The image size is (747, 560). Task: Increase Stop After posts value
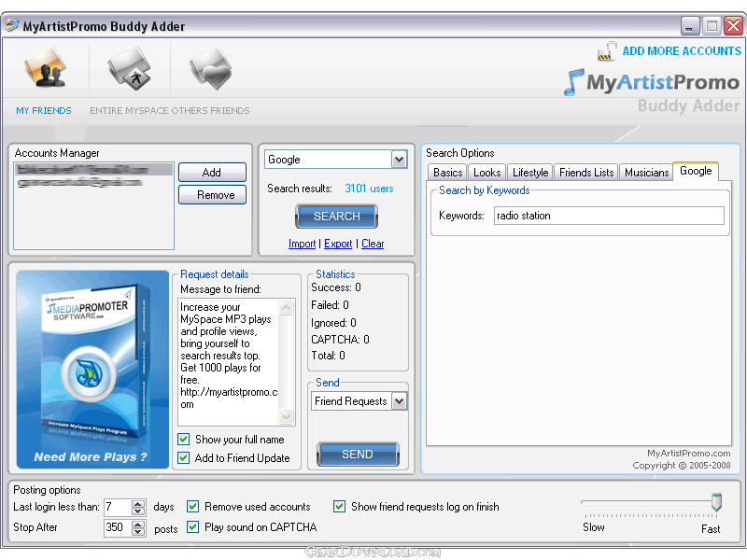tap(138, 524)
